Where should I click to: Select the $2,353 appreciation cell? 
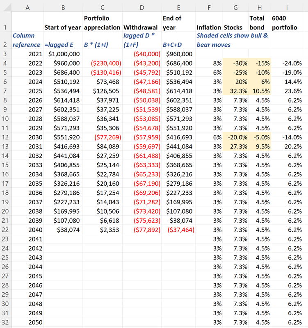click(103, 230)
